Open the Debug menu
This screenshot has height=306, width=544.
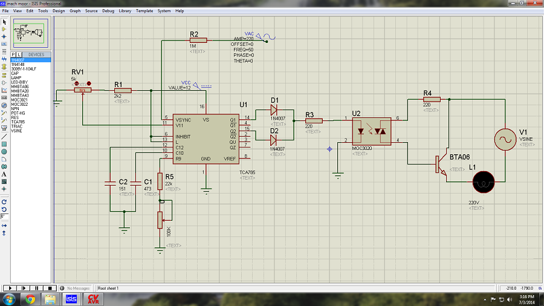coord(108,11)
